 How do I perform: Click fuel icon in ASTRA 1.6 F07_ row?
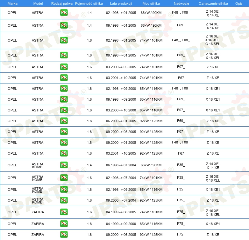pos(64,67)
